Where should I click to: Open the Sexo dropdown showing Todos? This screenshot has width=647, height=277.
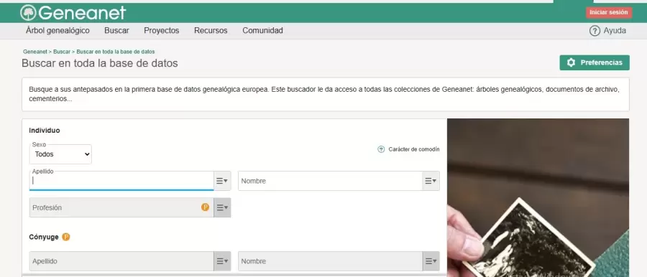coord(60,154)
